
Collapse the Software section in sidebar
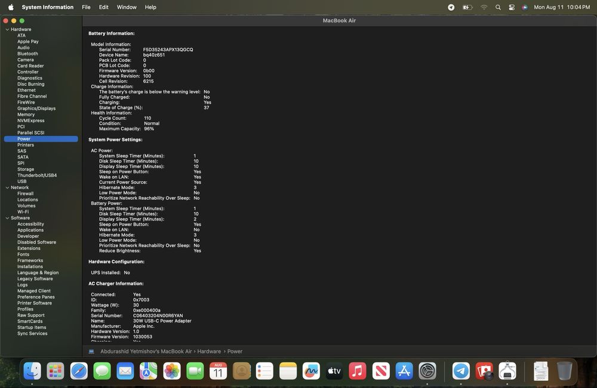(x=7, y=218)
